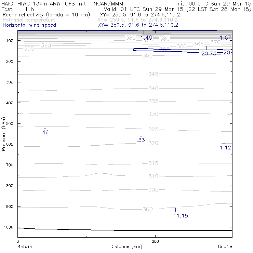Click the 'H 11.15' wind speed maximum label
The image size is (253, 253).
tap(181, 213)
